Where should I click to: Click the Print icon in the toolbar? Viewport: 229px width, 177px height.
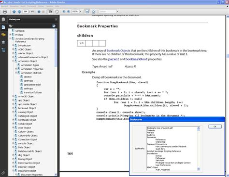point(5,12)
